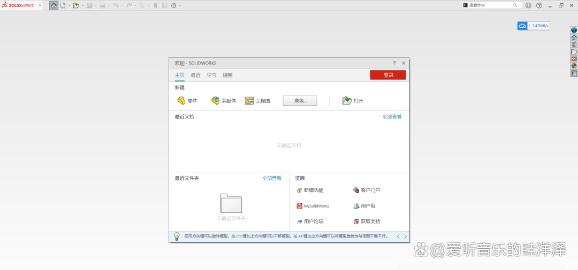
Task: Open the Appearances color ball task pane icon
Action: click(x=574, y=66)
